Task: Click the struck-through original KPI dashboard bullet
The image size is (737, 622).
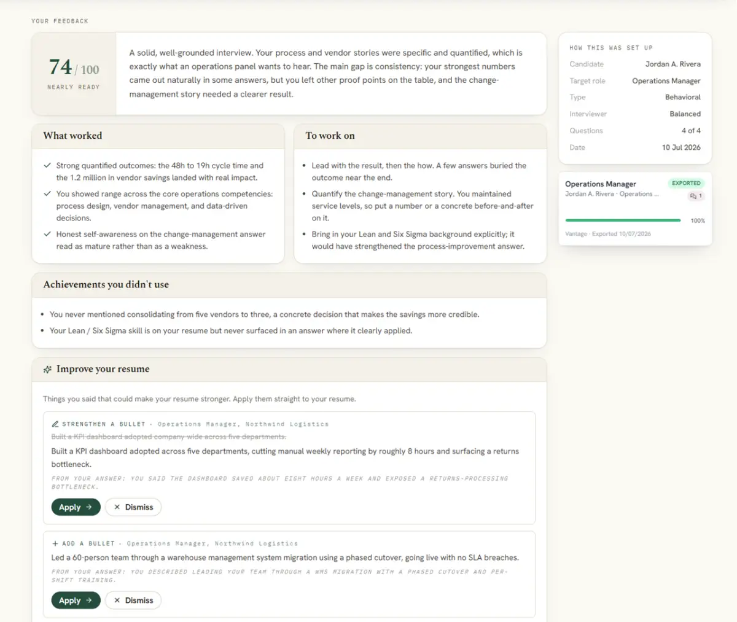Action: click(x=168, y=437)
